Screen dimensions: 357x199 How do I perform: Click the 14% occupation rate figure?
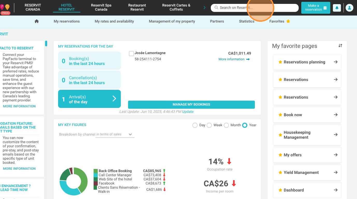coord(216,162)
